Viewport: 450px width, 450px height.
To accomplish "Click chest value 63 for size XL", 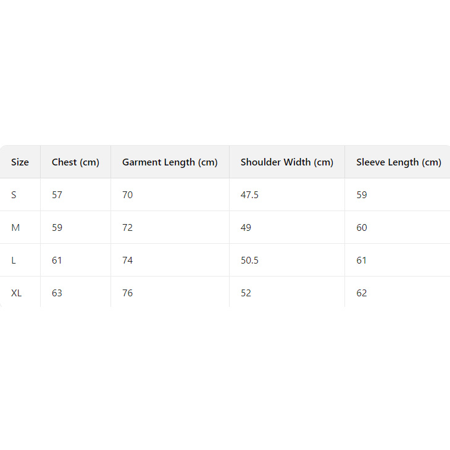I will point(57,293).
